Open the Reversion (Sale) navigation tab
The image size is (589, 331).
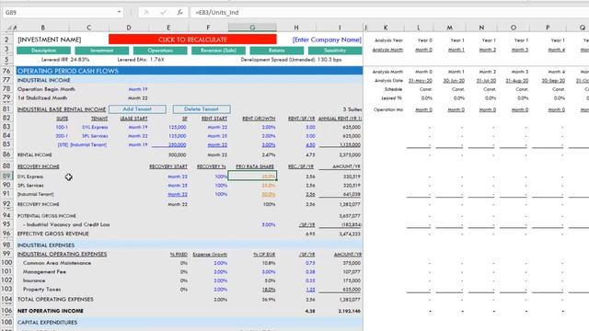pos(218,51)
